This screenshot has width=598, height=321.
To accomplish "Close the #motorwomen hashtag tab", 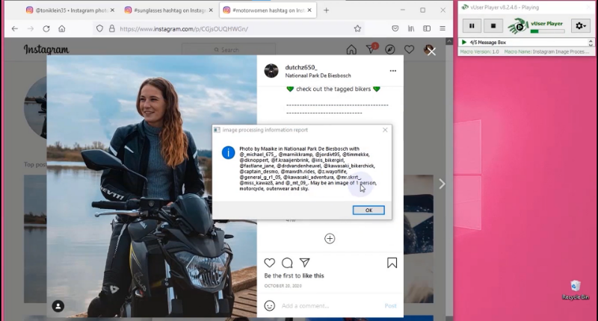I will click(309, 10).
